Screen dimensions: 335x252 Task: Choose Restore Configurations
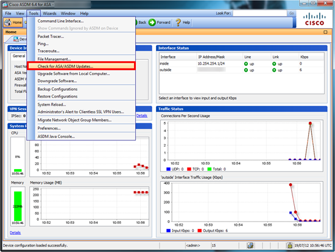coord(57,96)
